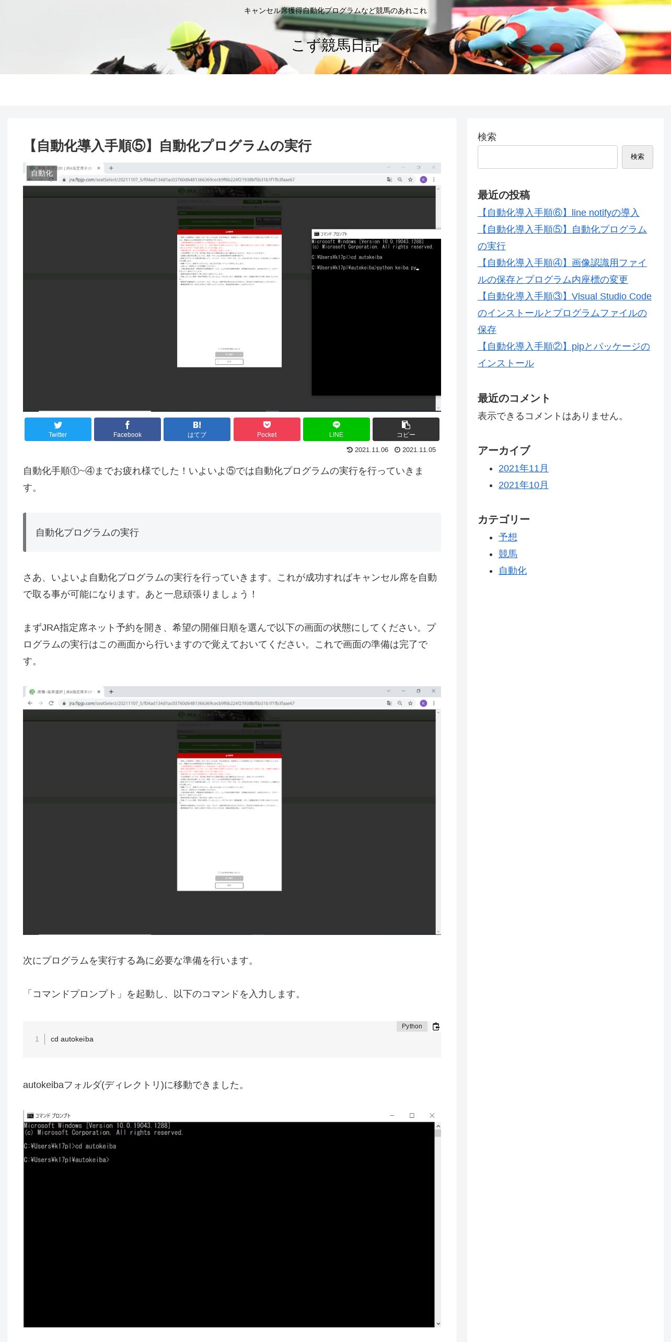Open post 【自動化導入手順④】 画像認識用ファイルの保存
Image resolution: width=671 pixels, height=1342 pixels.
[x=562, y=271]
